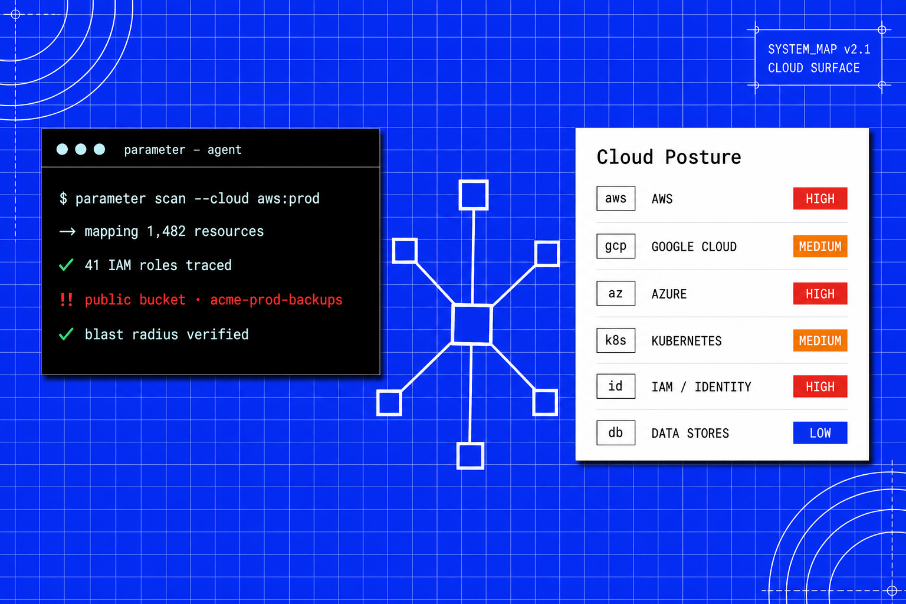Click the '41 IAM roles traced' line

point(158,265)
